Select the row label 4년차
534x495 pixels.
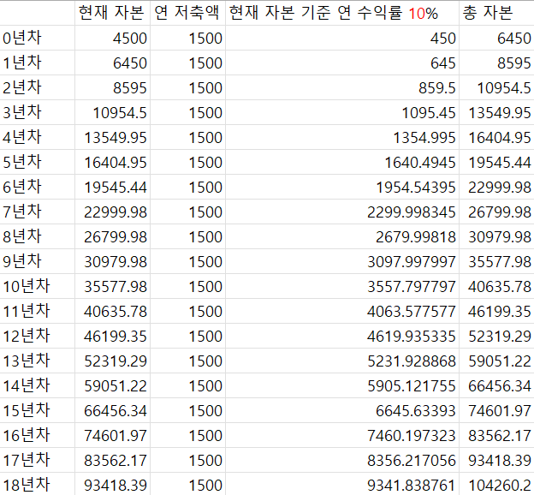(37, 137)
